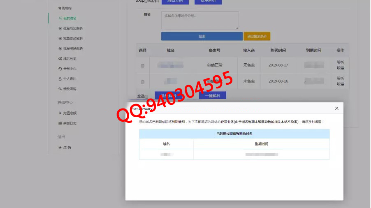This screenshot has width=371, height=208.
Task: Click the 域名 search text area
Action: (200, 21)
